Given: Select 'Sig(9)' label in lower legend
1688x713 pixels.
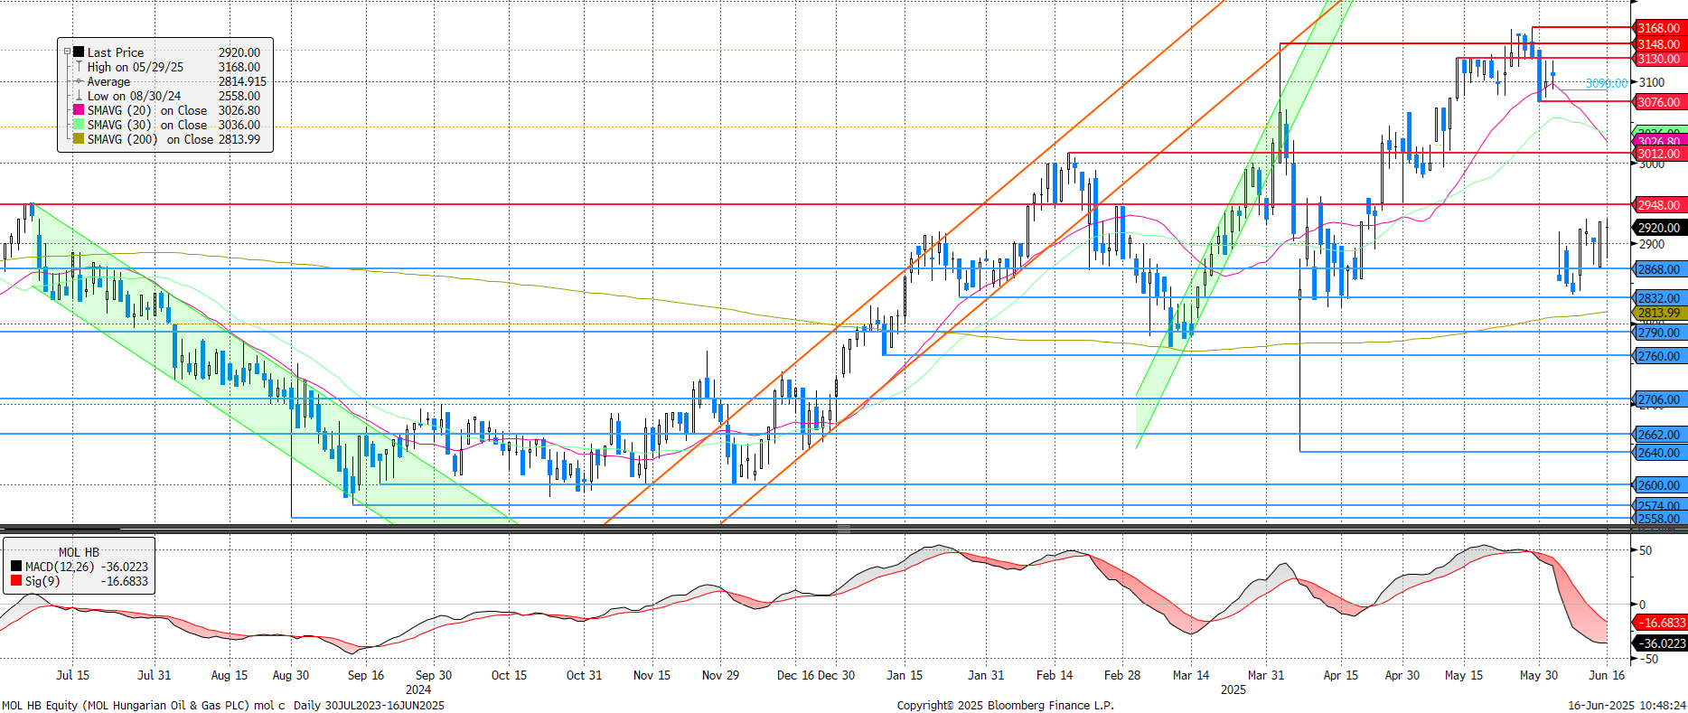Looking at the screenshot, I should (42, 581).
